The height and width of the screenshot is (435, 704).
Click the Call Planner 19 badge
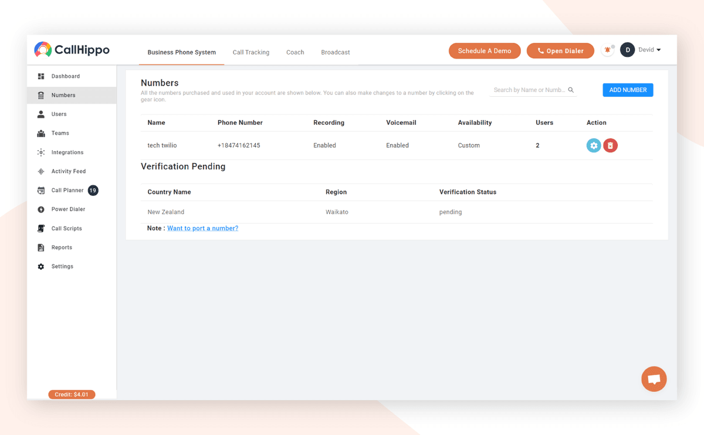tap(93, 191)
